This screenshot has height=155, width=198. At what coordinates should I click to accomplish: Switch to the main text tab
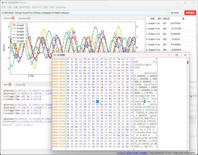point(6,84)
